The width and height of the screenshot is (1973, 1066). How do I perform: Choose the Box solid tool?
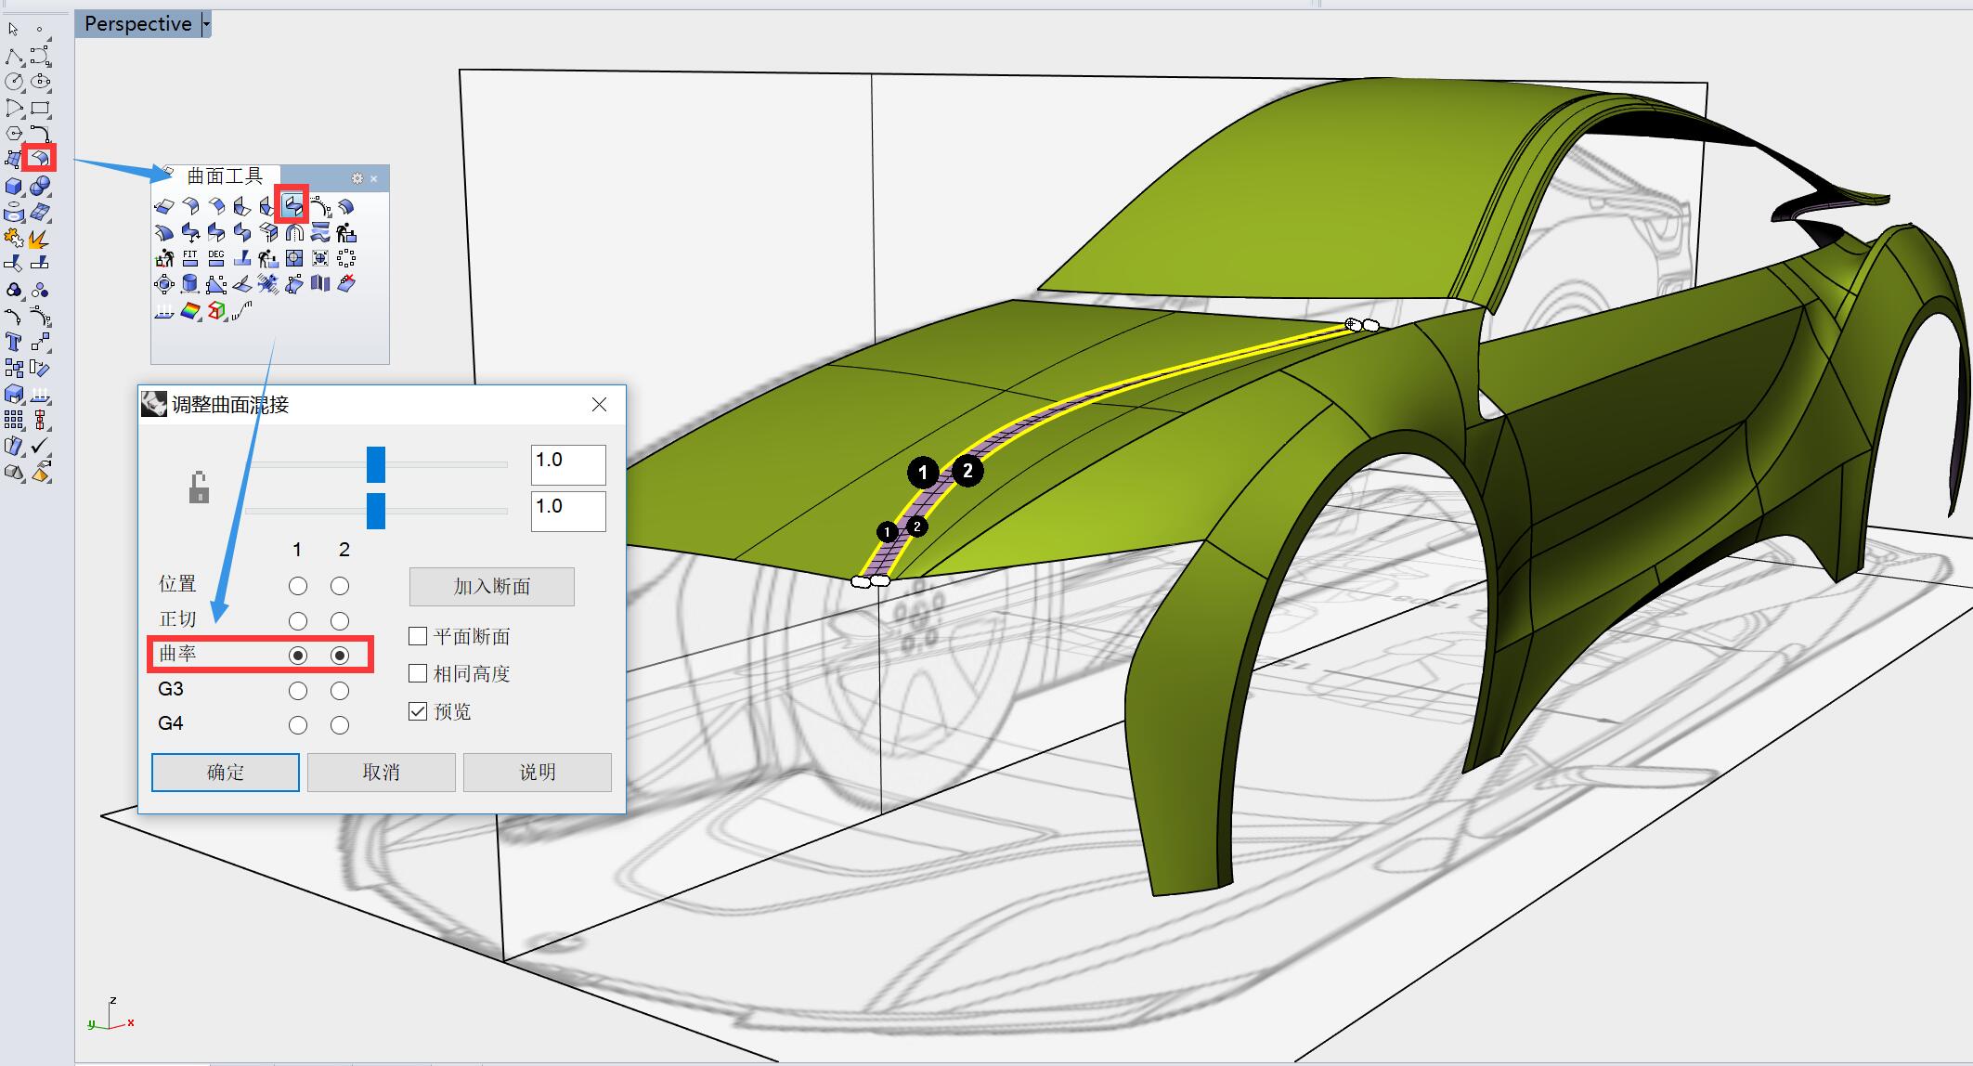[13, 187]
